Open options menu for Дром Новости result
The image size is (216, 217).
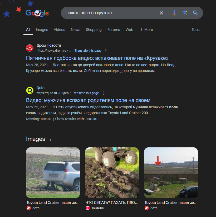(x=106, y=51)
